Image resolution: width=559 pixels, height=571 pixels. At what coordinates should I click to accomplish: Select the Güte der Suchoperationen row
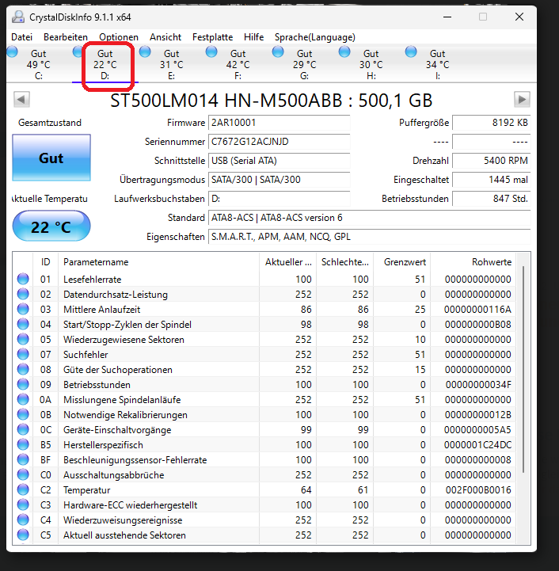coord(264,369)
